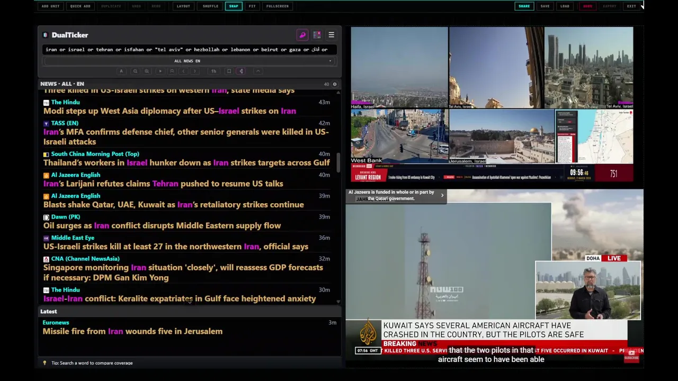The width and height of the screenshot is (678, 381).
Task: Collapse the ticker toolbar with chevron up
Action: click(x=258, y=71)
